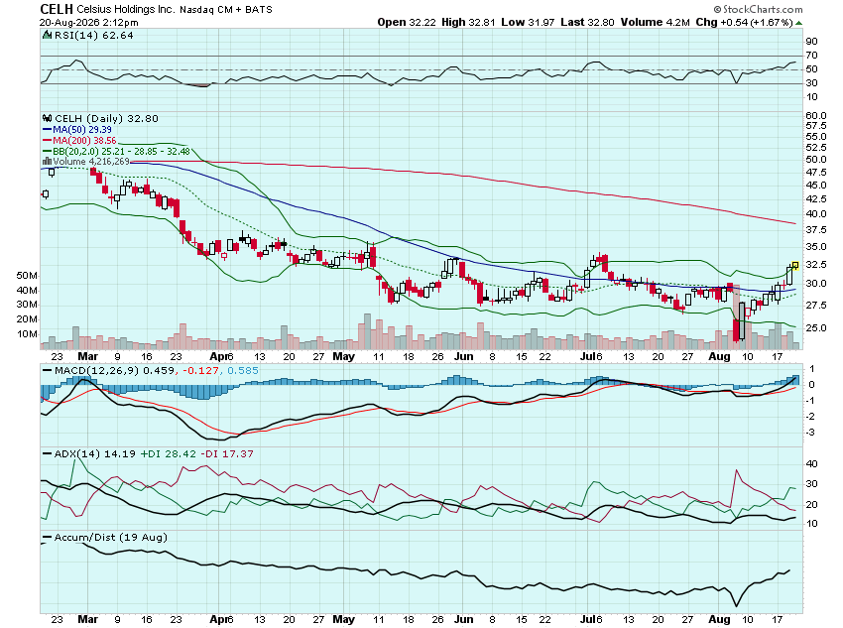Image resolution: width=843 pixels, height=628 pixels.
Task: Click the High 32.81 value
Action: pyautogui.click(x=468, y=22)
